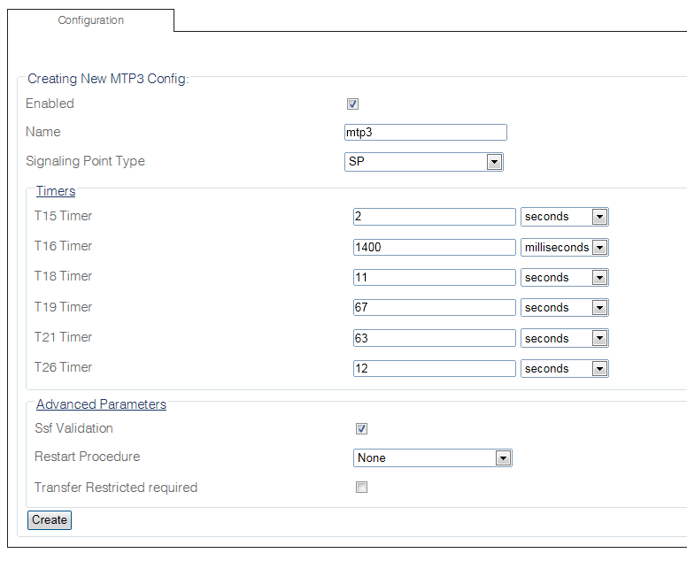Uncheck the Enabled checkbox
This screenshot has height=561, width=687.
[352, 104]
